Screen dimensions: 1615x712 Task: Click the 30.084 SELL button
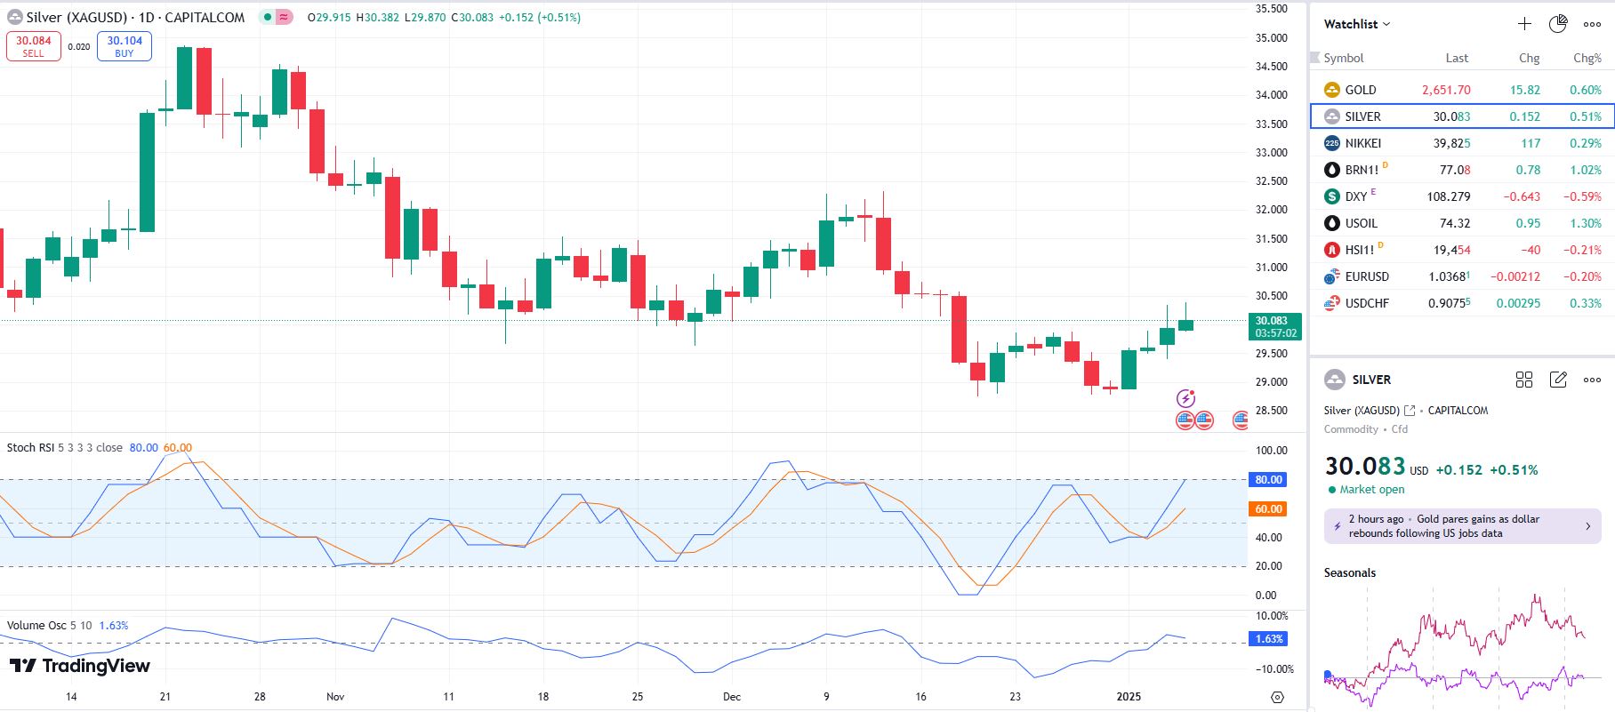coord(34,46)
